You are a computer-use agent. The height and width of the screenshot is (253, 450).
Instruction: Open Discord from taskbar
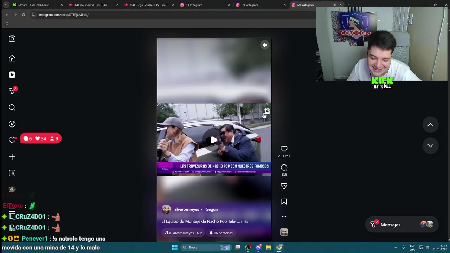[258, 247]
